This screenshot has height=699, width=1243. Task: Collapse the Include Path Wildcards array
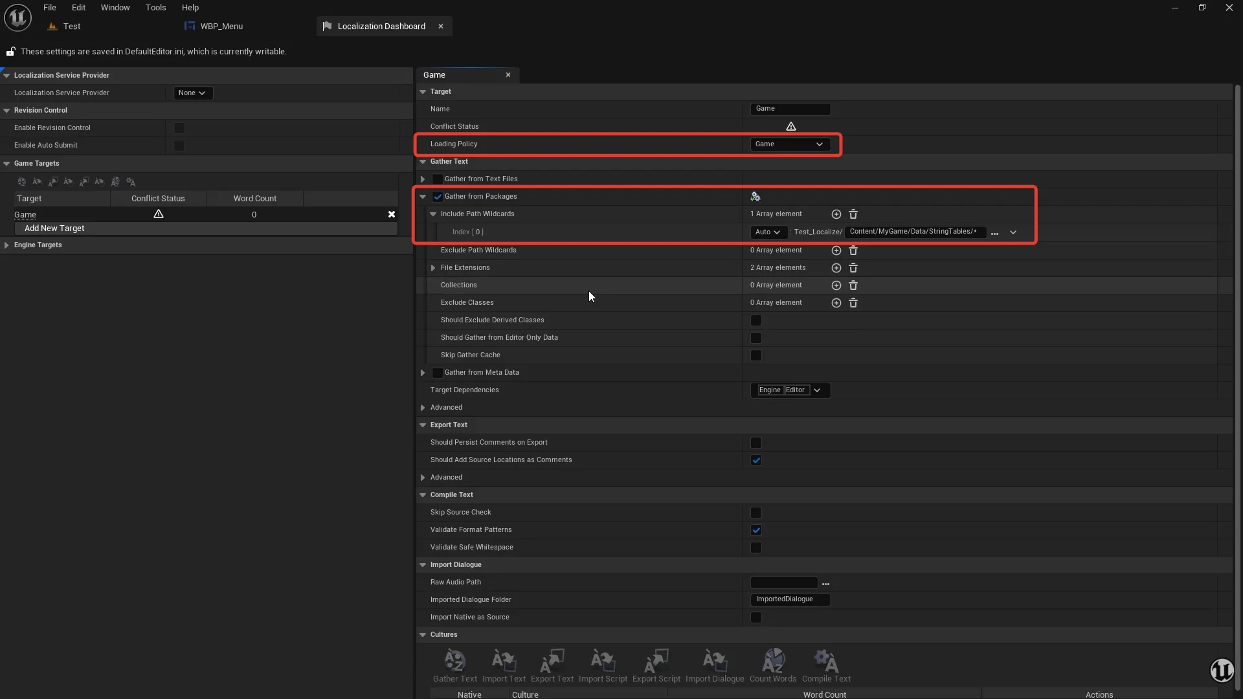[x=433, y=214]
